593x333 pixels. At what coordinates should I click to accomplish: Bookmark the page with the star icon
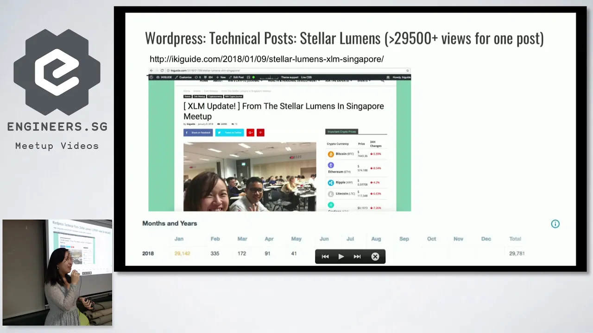tap(408, 70)
